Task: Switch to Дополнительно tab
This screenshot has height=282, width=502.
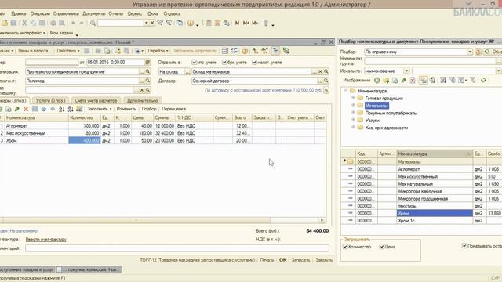Action: [143, 100]
